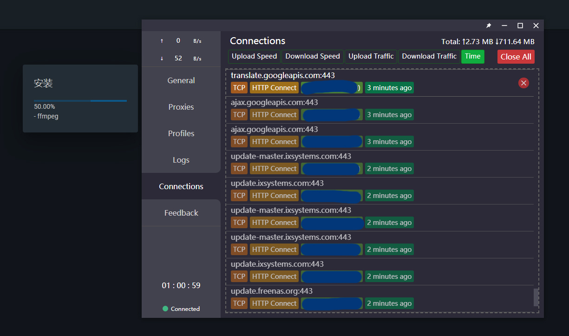Select the Connections section
This screenshot has width=569, height=336.
181,186
